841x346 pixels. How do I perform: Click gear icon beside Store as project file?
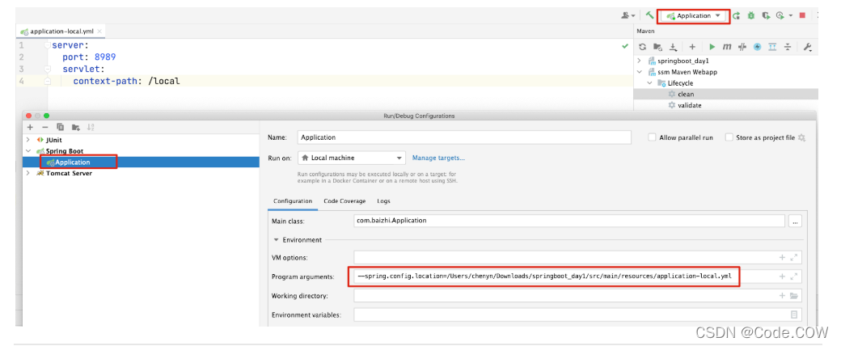click(x=802, y=138)
